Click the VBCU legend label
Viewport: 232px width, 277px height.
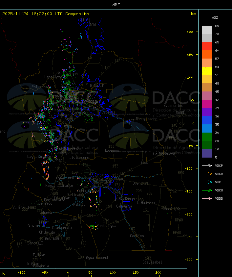click(x=219, y=190)
